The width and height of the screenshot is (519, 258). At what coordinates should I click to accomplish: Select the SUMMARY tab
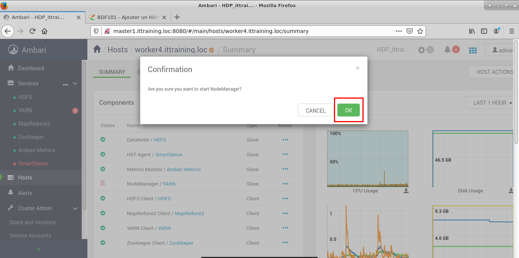pyautogui.click(x=112, y=72)
